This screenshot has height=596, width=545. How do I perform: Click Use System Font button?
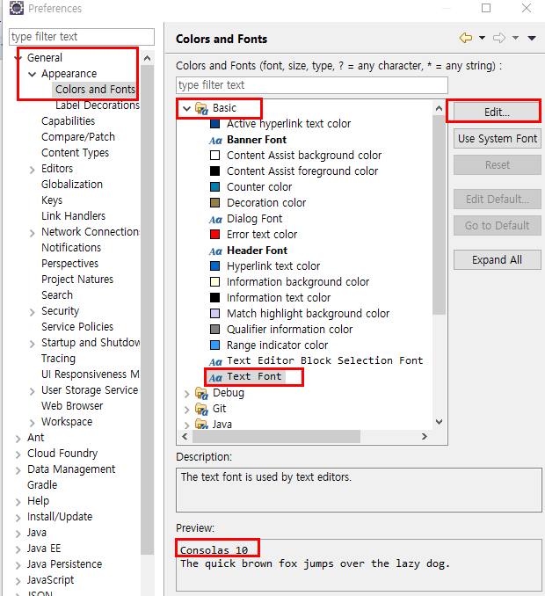(498, 139)
